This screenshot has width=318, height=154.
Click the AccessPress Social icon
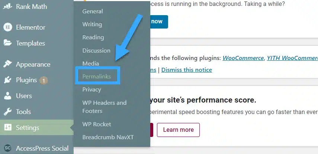tap(7, 148)
